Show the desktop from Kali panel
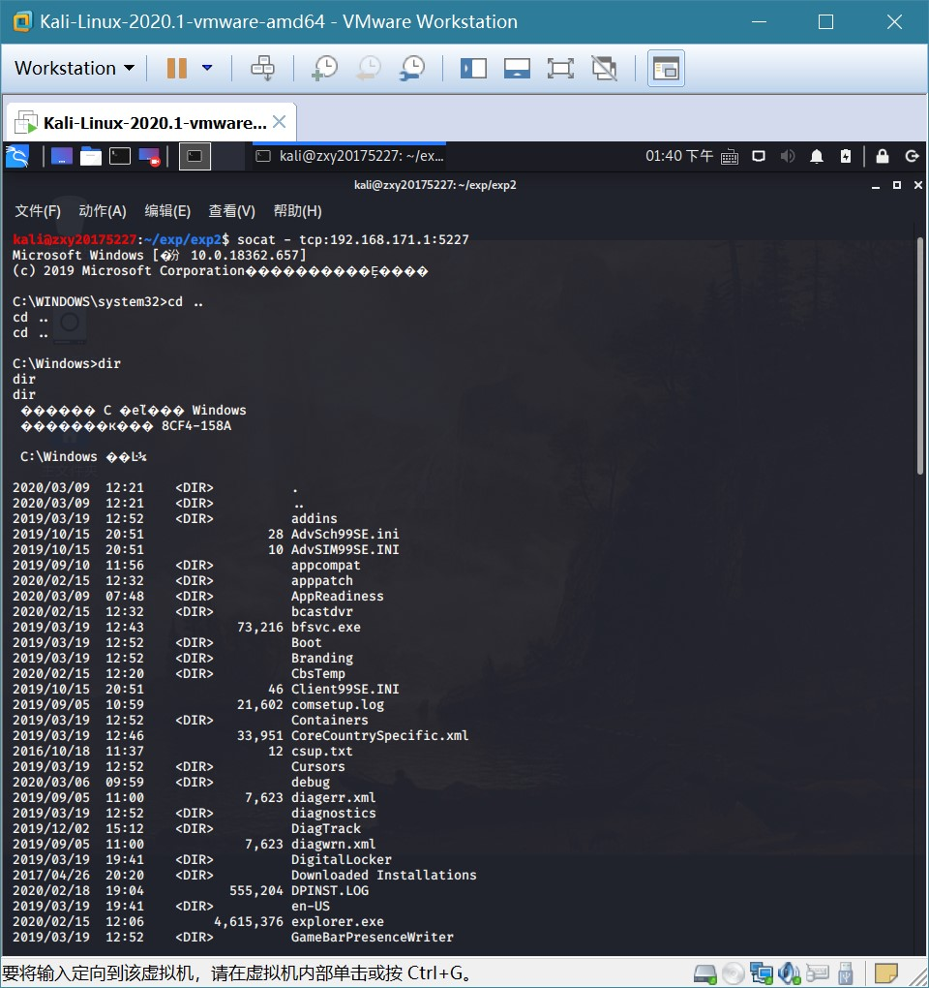929x988 pixels. click(x=62, y=156)
